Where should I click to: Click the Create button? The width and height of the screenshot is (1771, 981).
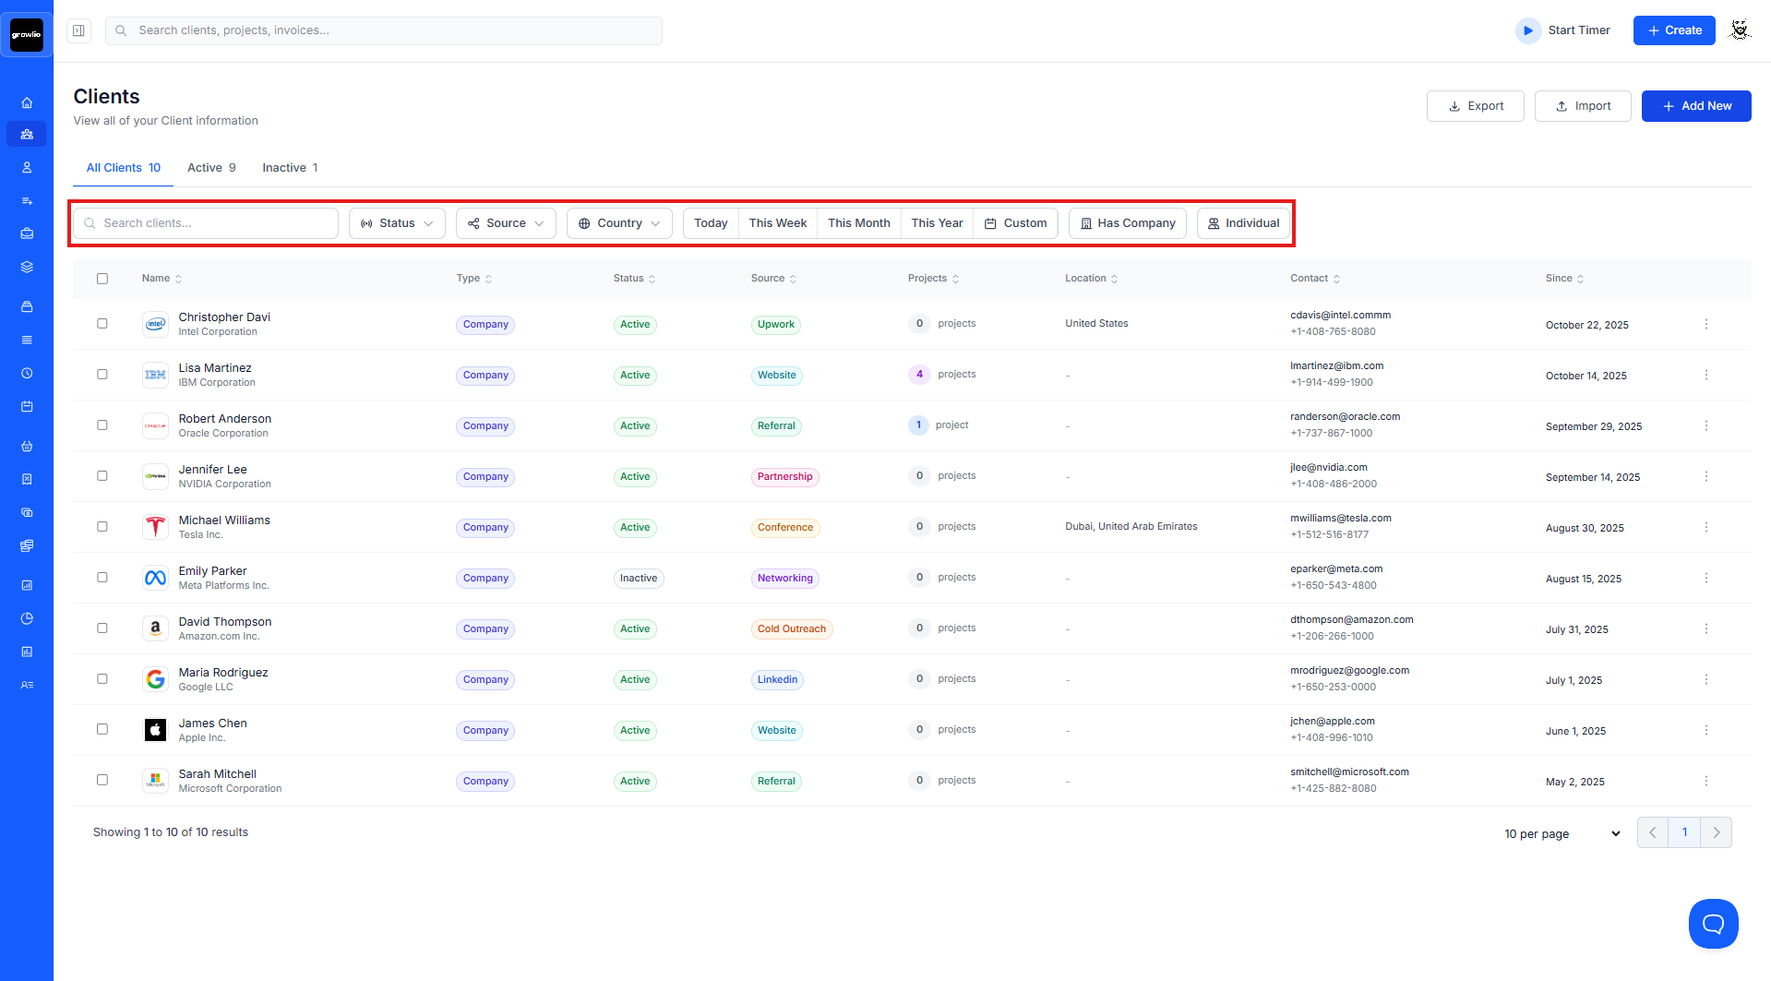(1674, 30)
